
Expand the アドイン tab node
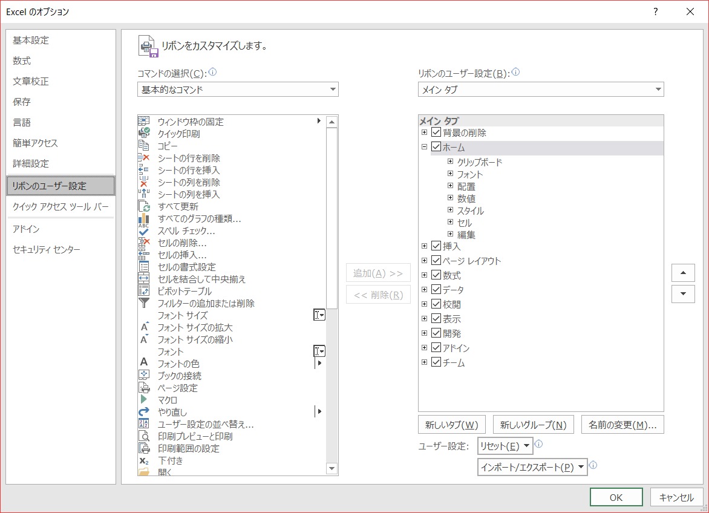pyautogui.click(x=424, y=348)
